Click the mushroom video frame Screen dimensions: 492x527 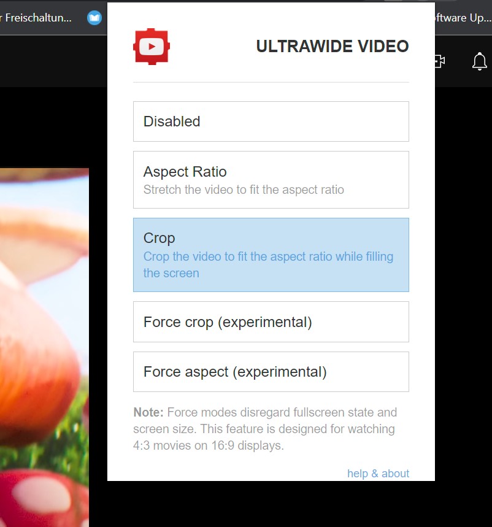[x=44, y=347]
